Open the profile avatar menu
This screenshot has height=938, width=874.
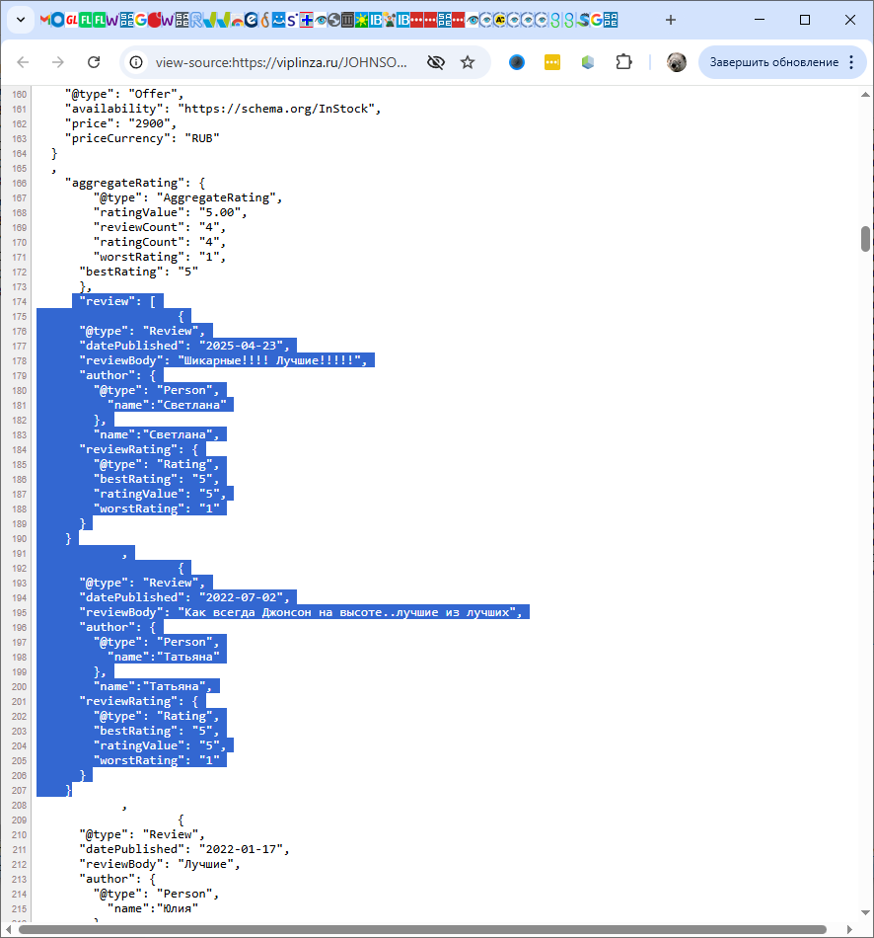(x=676, y=62)
